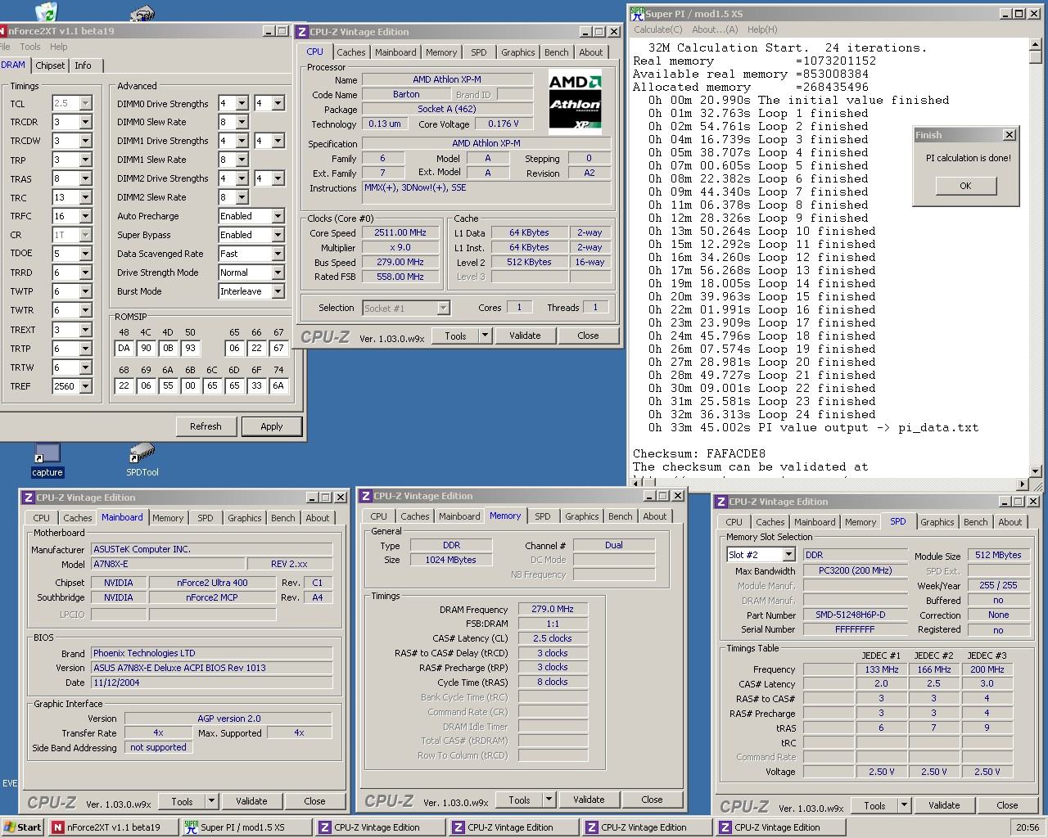Select the SPD tab in CPU-Z Memory window
The width and height of the screenshot is (1048, 838).
543,516
